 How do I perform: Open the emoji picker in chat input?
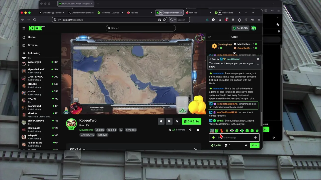[255, 137]
